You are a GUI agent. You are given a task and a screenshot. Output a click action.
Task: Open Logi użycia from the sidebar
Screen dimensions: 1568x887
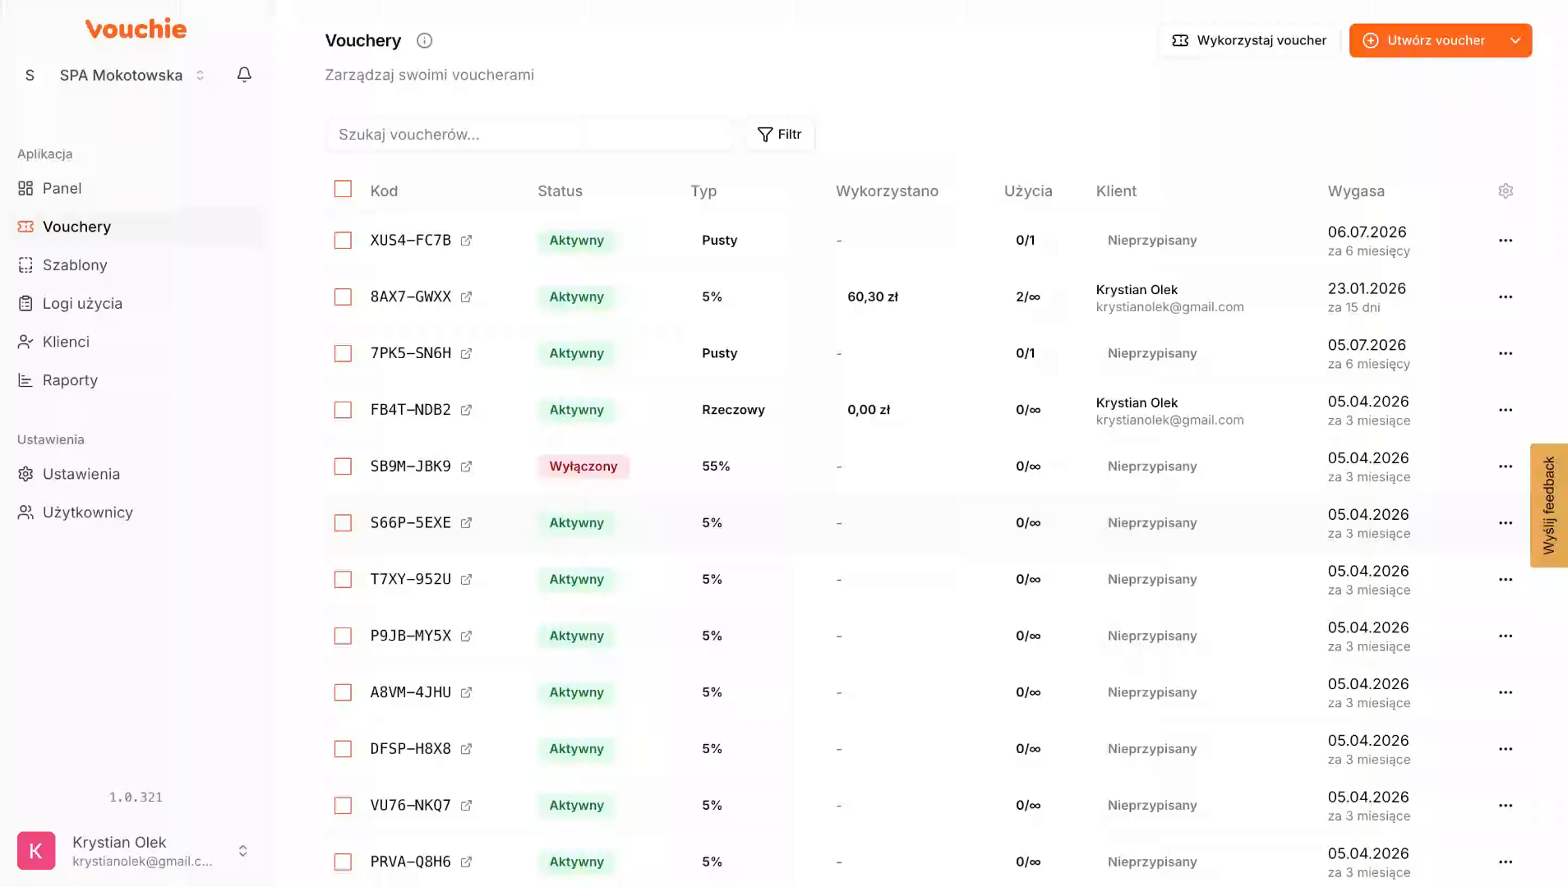82,303
